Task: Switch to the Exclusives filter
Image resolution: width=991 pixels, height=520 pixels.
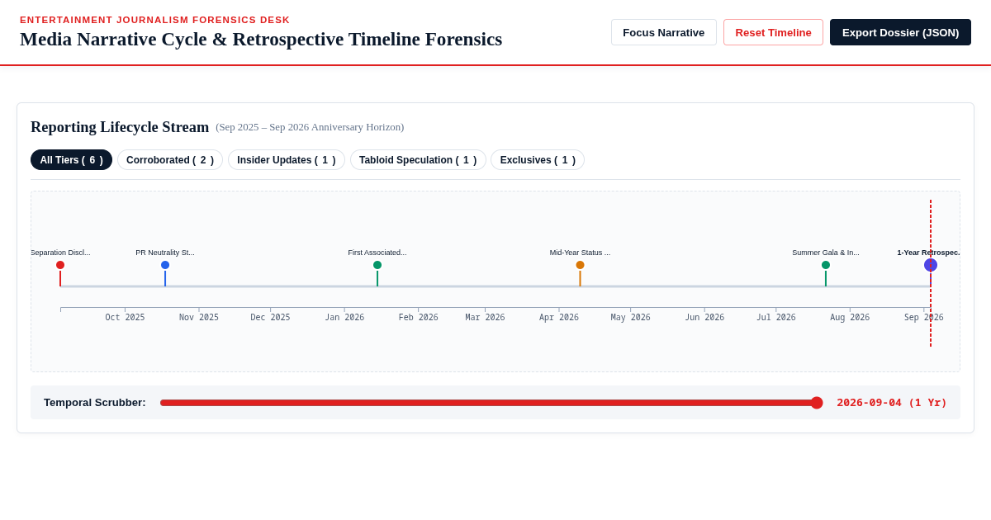Action: (x=538, y=160)
